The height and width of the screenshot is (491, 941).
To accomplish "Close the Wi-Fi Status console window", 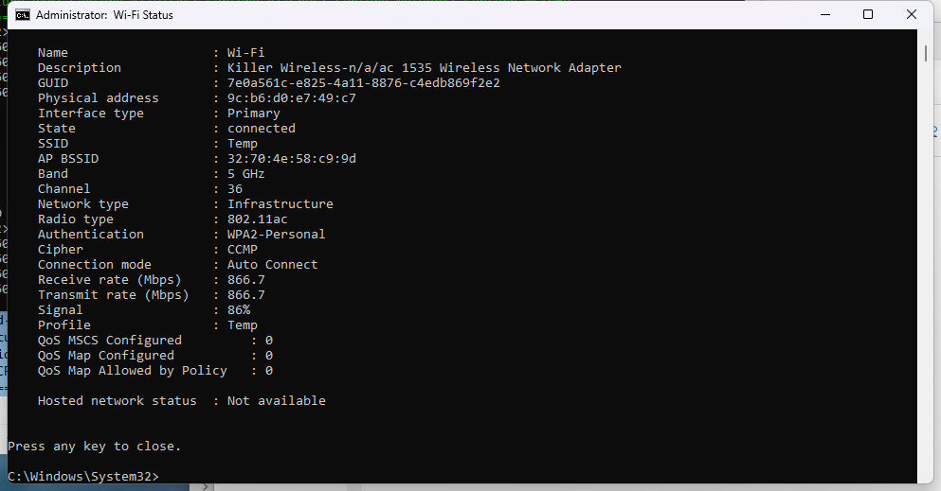I will [x=912, y=15].
